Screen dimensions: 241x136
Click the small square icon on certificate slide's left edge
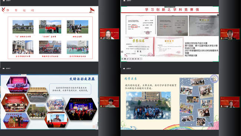coord(122,52)
